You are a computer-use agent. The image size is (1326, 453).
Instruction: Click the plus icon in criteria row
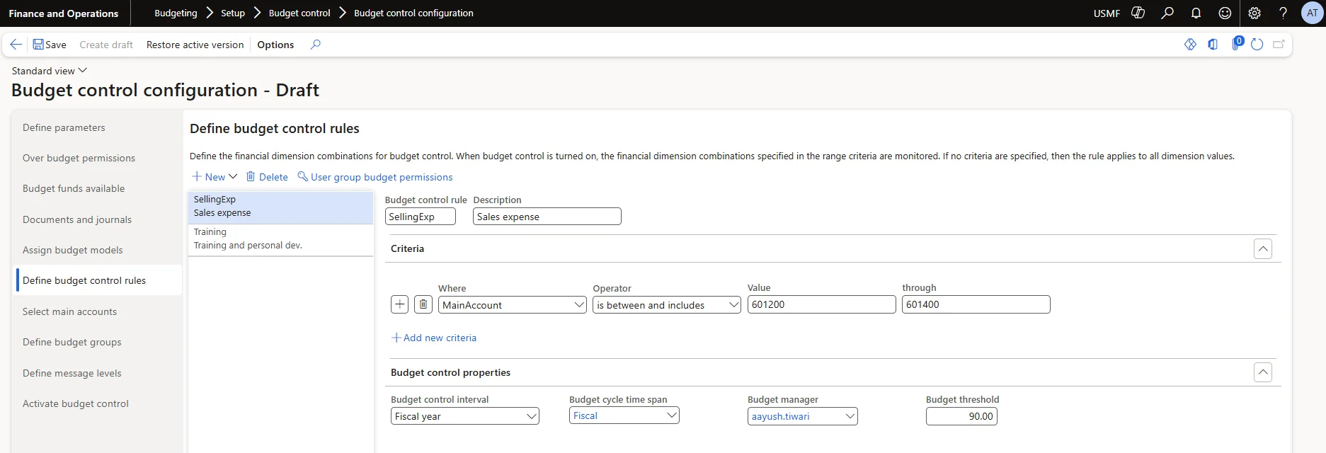coord(400,304)
